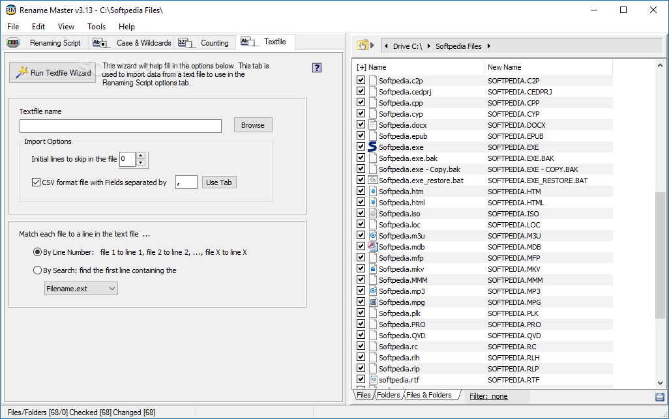
Task: Uncheck the Softpedia.c2p file checkbox
Action: click(361, 79)
